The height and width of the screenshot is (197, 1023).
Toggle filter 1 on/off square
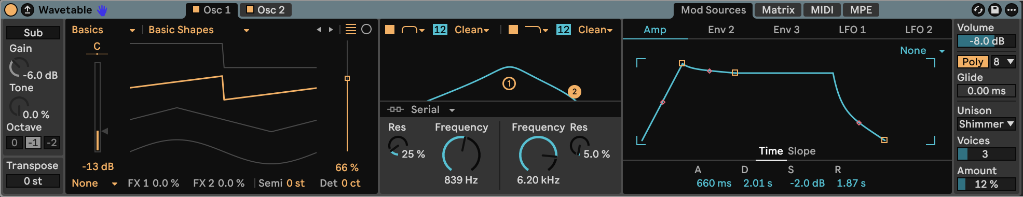point(390,30)
